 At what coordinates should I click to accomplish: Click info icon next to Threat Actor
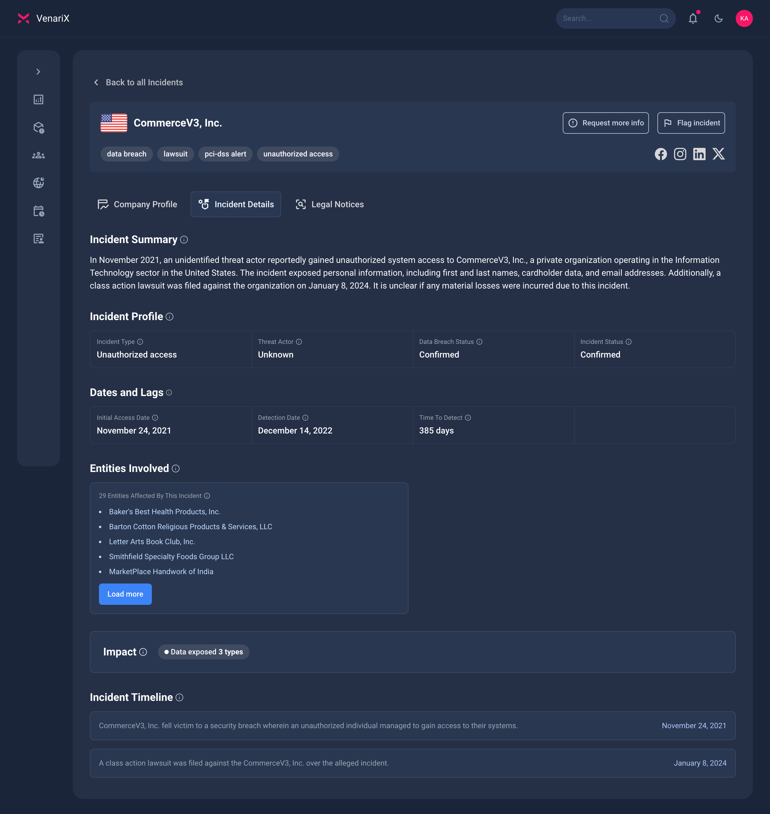pyautogui.click(x=299, y=341)
